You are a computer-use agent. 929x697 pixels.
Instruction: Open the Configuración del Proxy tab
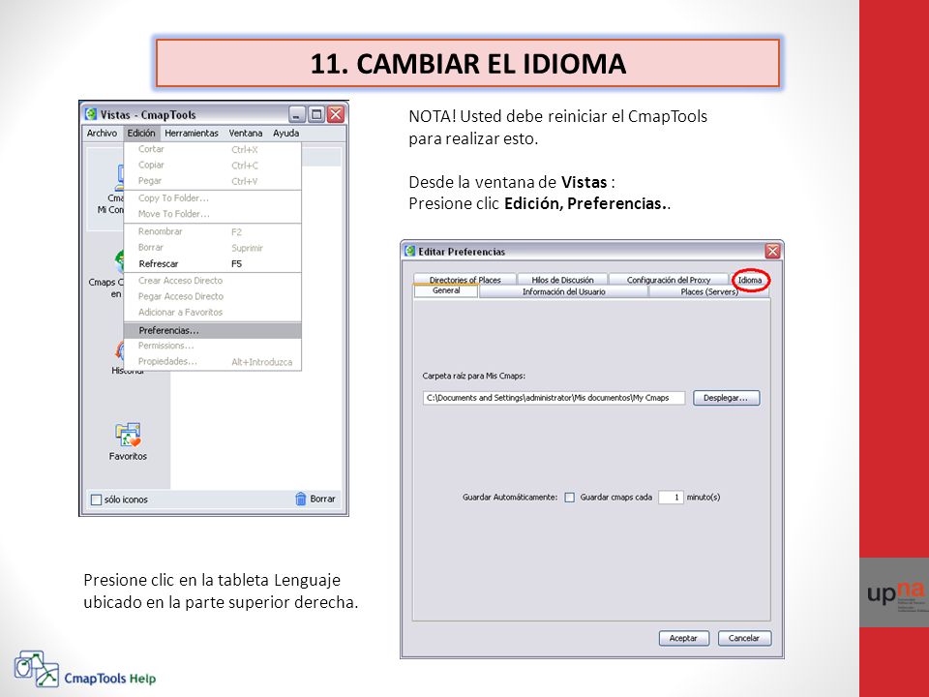669,280
